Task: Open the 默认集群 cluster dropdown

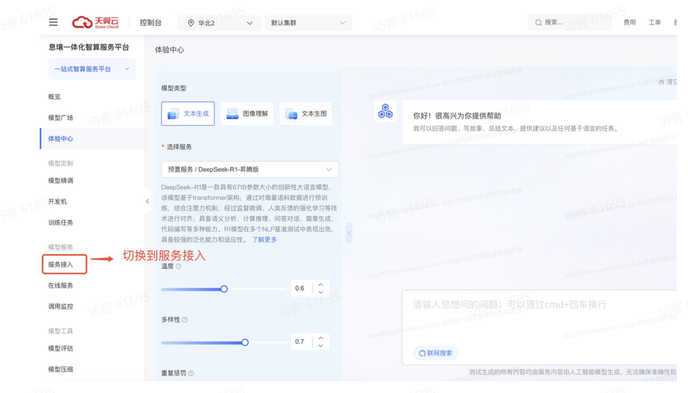Action: click(308, 23)
